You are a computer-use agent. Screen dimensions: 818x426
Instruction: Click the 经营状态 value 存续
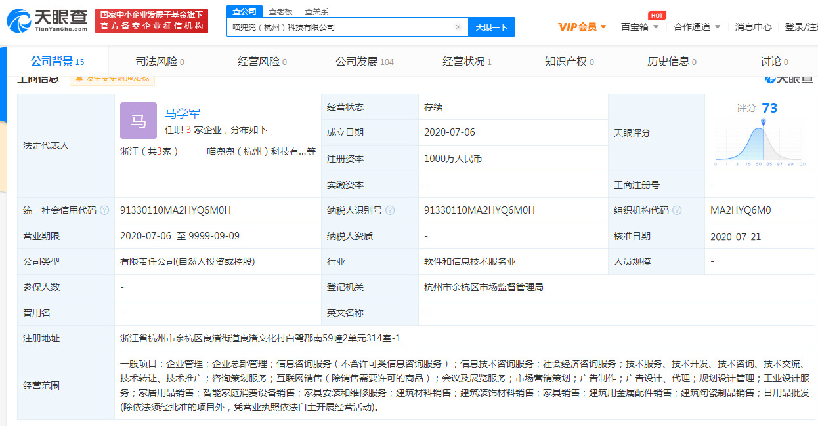433,107
